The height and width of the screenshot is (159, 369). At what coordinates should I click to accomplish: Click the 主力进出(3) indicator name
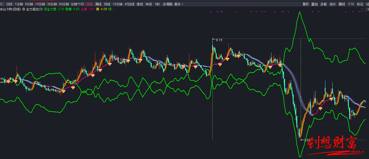[34, 9]
